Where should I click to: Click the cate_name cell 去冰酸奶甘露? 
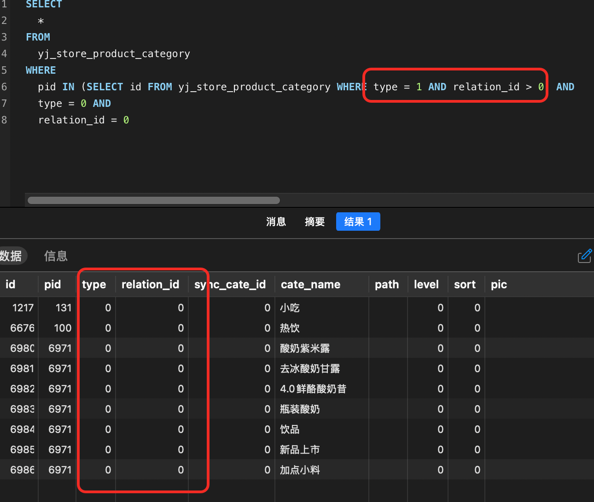pyautogui.click(x=310, y=368)
